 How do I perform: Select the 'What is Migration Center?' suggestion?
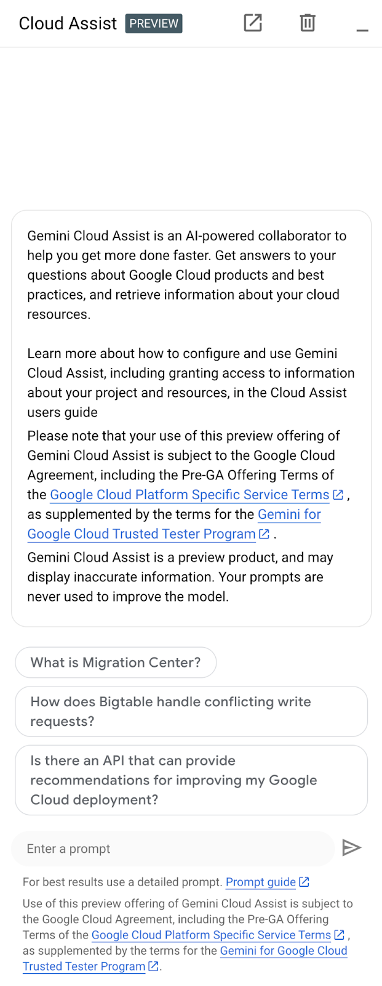[116, 662]
